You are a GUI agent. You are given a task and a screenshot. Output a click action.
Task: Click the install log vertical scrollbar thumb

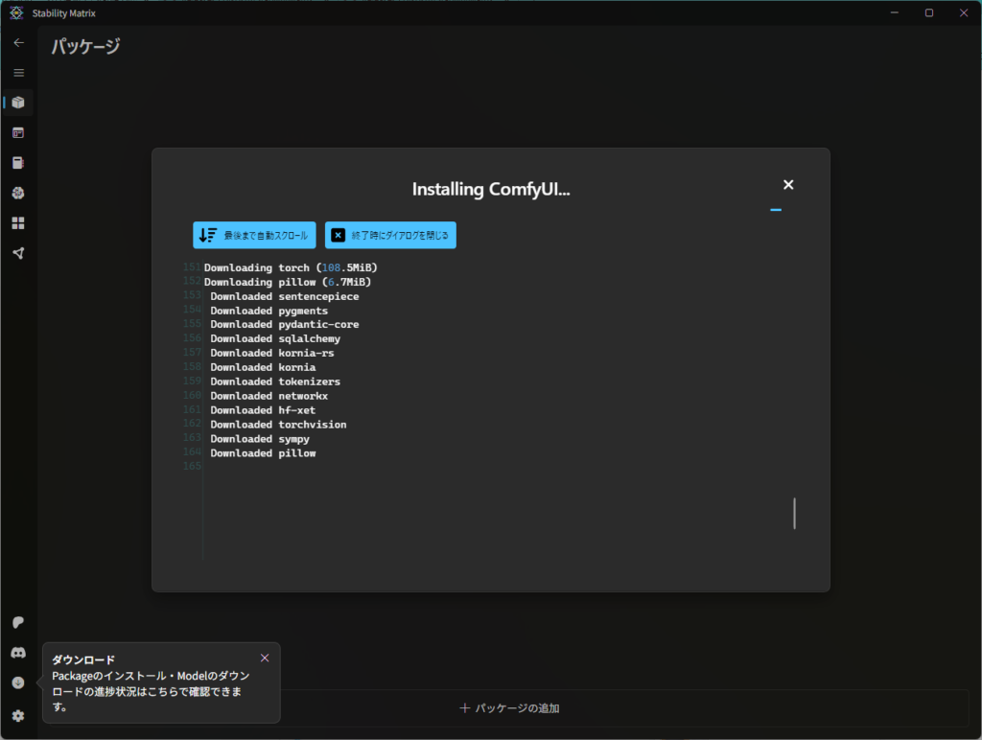tap(794, 513)
